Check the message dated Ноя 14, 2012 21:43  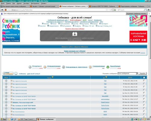tap(144, 93)
